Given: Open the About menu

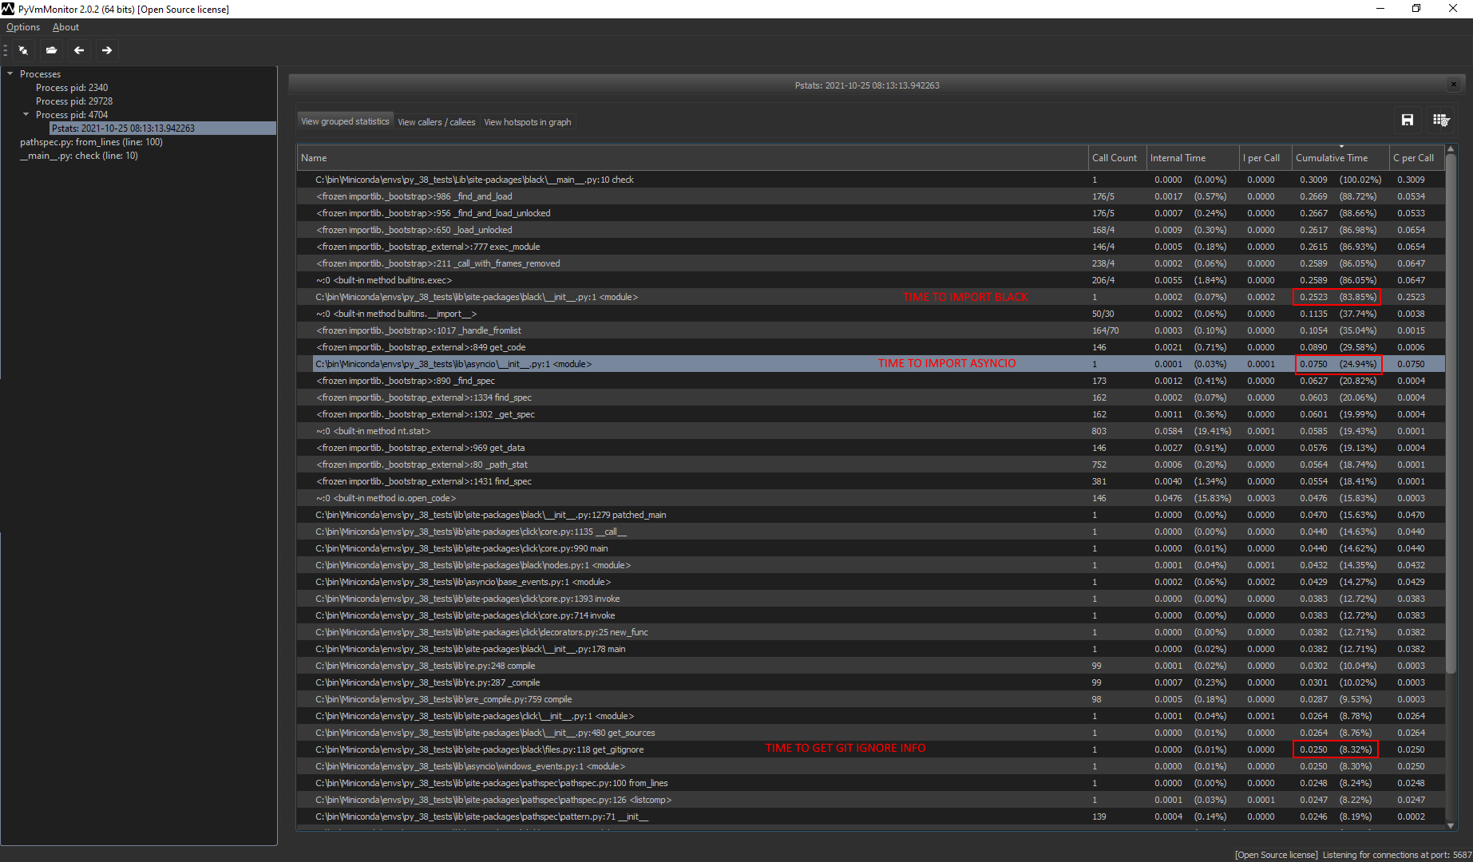Looking at the screenshot, I should 65,26.
